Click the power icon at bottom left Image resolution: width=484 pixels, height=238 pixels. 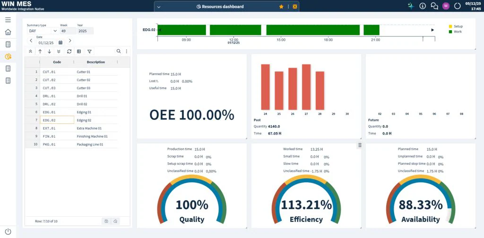tap(8, 231)
